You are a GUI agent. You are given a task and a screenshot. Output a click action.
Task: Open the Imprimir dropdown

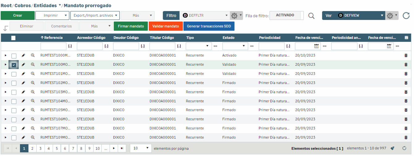click(52, 15)
